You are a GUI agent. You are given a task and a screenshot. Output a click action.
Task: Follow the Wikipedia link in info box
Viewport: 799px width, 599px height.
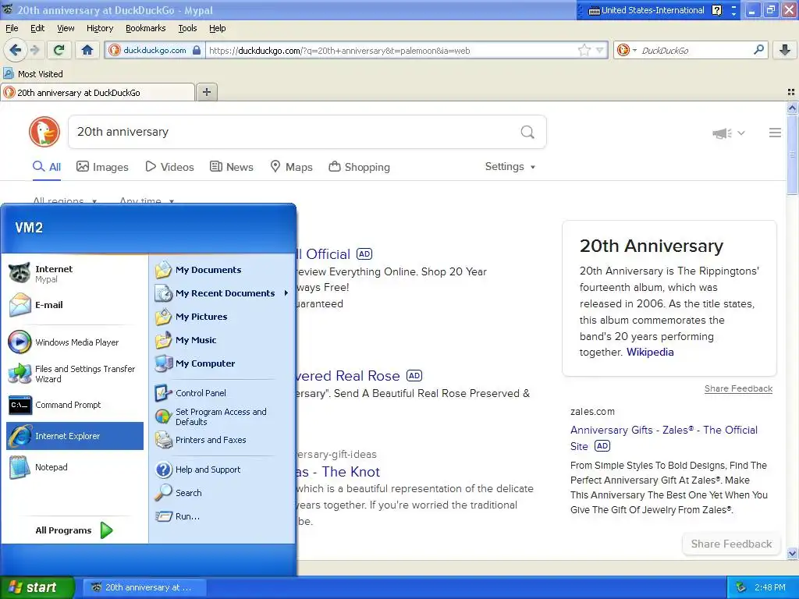[650, 352]
